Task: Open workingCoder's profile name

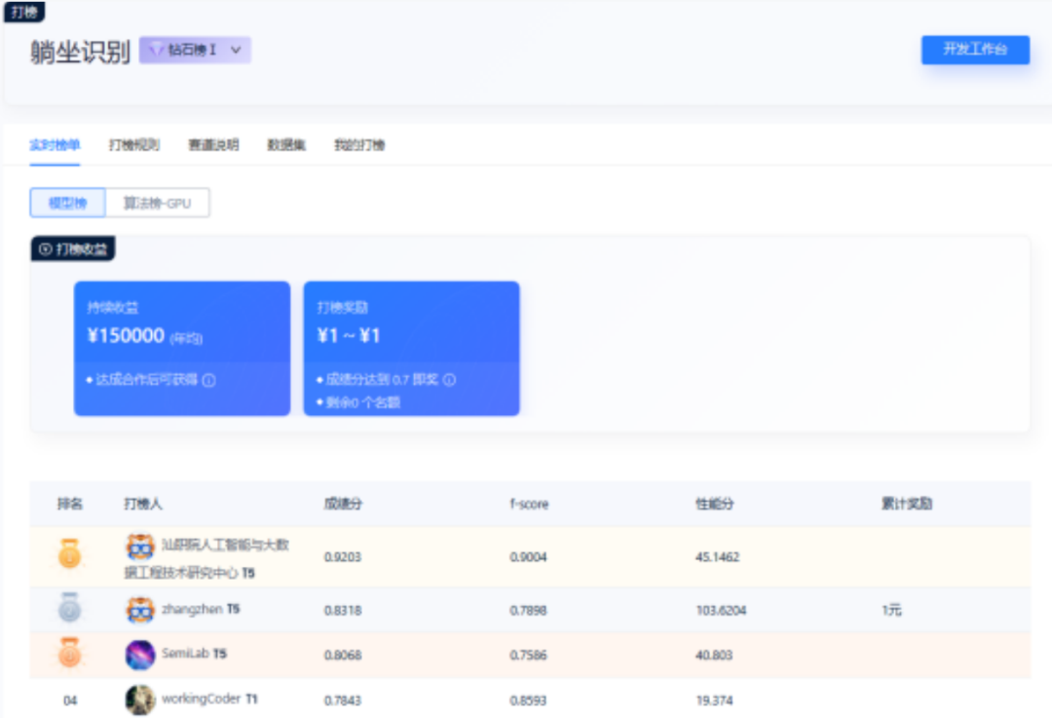Action: pos(202,699)
